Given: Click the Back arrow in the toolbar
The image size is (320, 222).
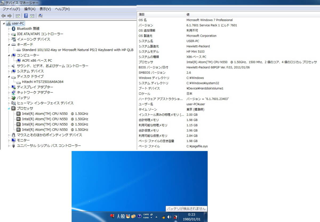Looking at the screenshot, I should 3,16.
